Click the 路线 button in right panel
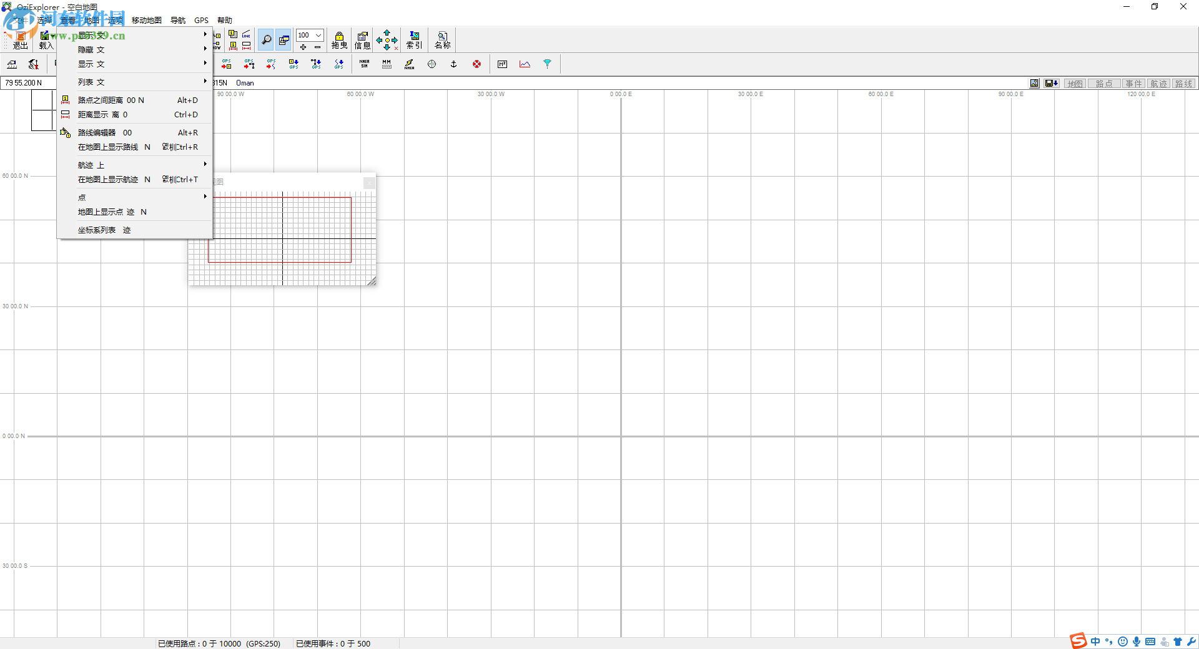1199x649 pixels. tap(1183, 84)
